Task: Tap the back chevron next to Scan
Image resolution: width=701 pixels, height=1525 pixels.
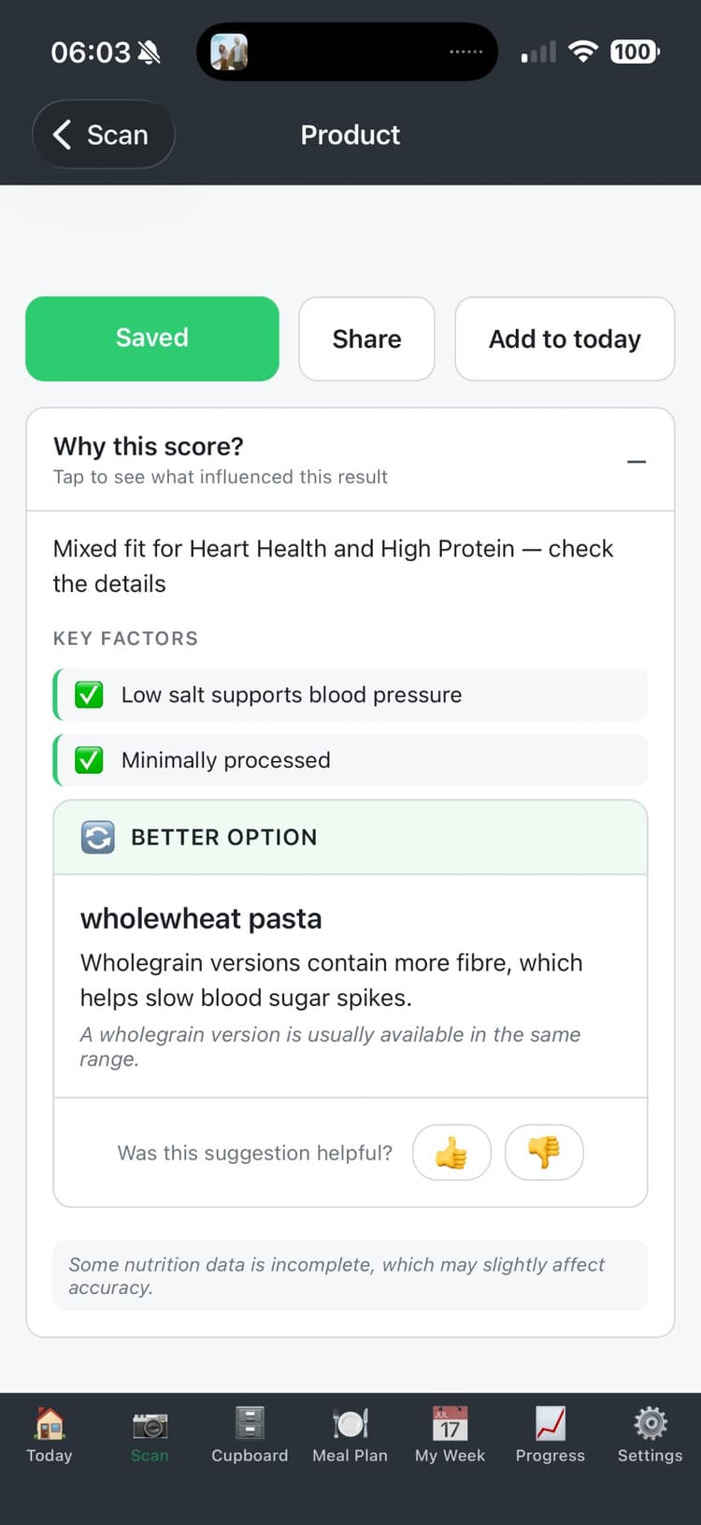Action: click(62, 135)
